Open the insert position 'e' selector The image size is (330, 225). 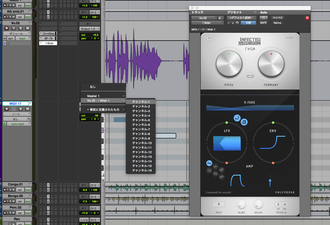[x=221, y=18]
